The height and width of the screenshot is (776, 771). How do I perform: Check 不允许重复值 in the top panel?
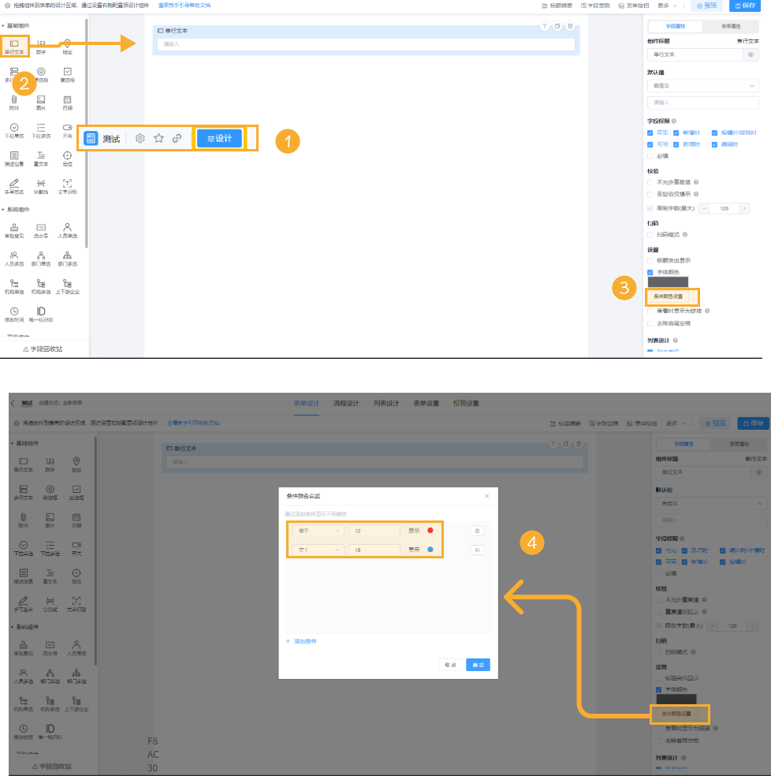tap(650, 181)
